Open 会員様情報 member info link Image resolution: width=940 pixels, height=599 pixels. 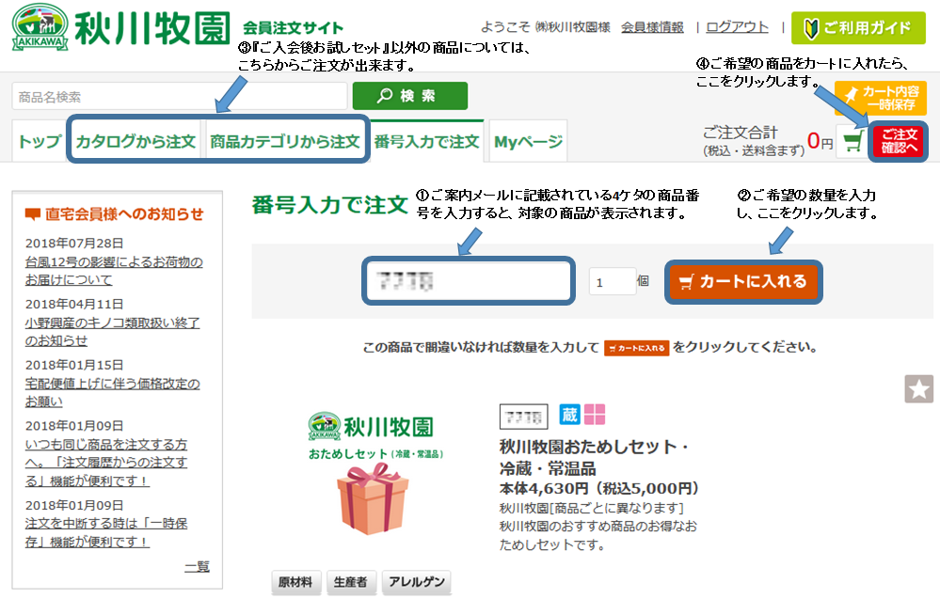pyautogui.click(x=652, y=27)
